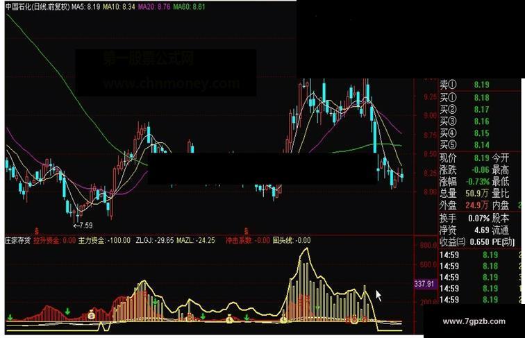Click the 外盘 24.9万 field

tap(465, 205)
